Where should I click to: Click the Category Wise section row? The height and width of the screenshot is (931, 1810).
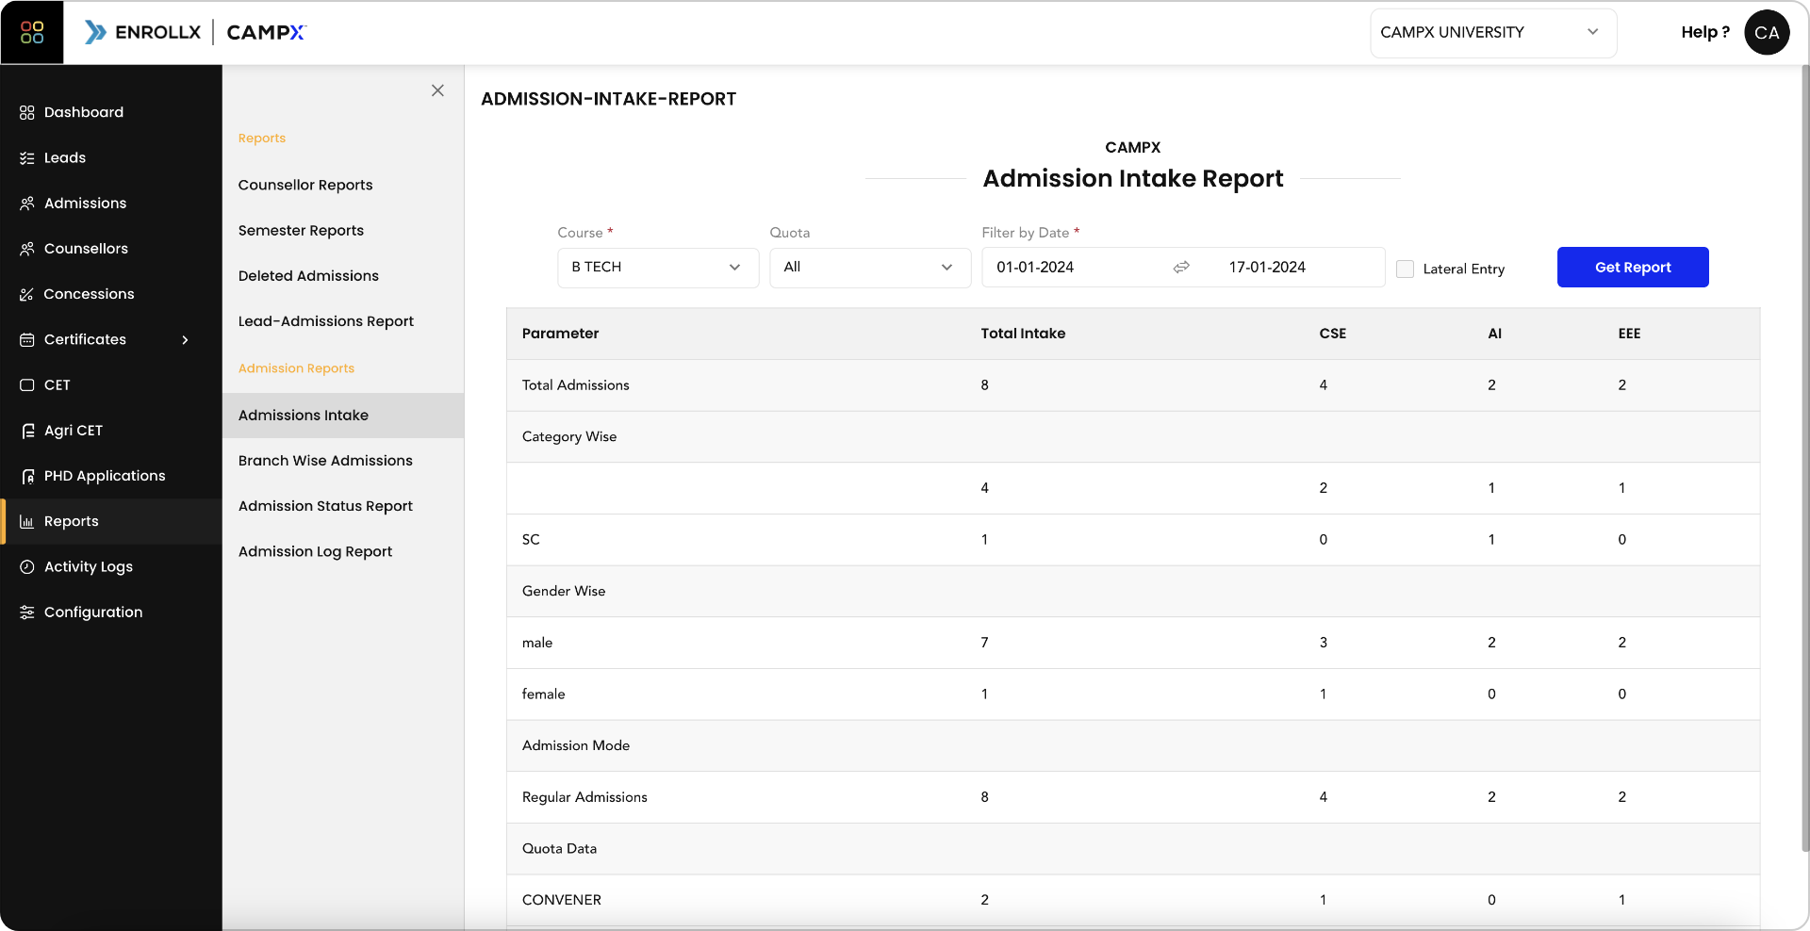tap(1133, 436)
